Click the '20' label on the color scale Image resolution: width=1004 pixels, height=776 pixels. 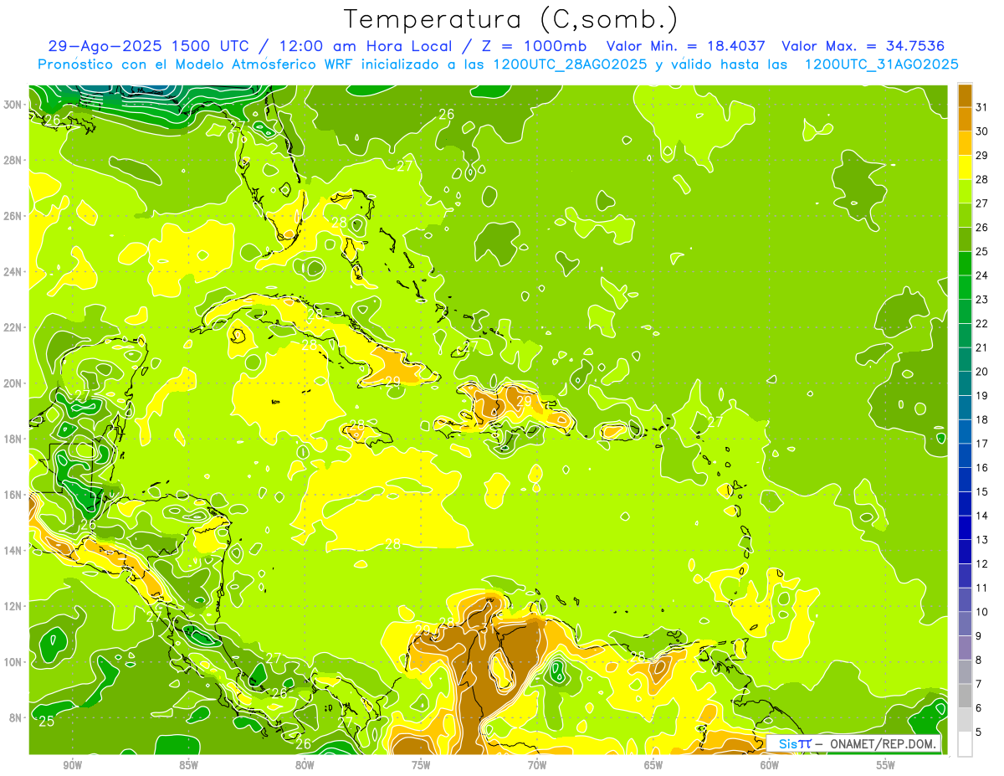click(x=982, y=372)
